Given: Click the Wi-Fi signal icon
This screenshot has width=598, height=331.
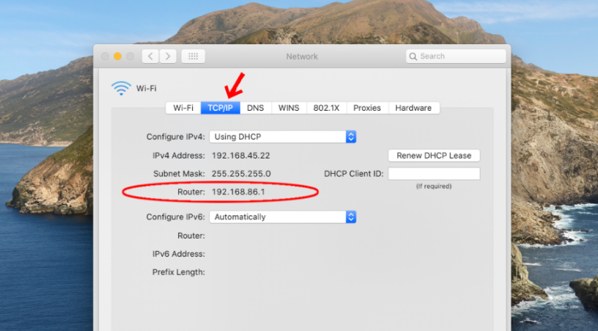Looking at the screenshot, I should 121,88.
